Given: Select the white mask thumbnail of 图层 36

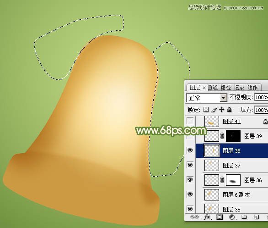Looking at the screenshot, I should point(233,180).
